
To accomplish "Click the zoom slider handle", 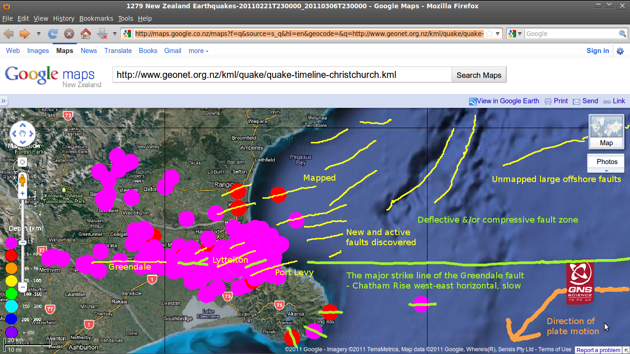I will (22, 242).
